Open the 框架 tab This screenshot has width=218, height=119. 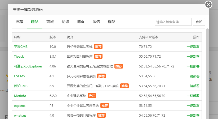pos(112,22)
